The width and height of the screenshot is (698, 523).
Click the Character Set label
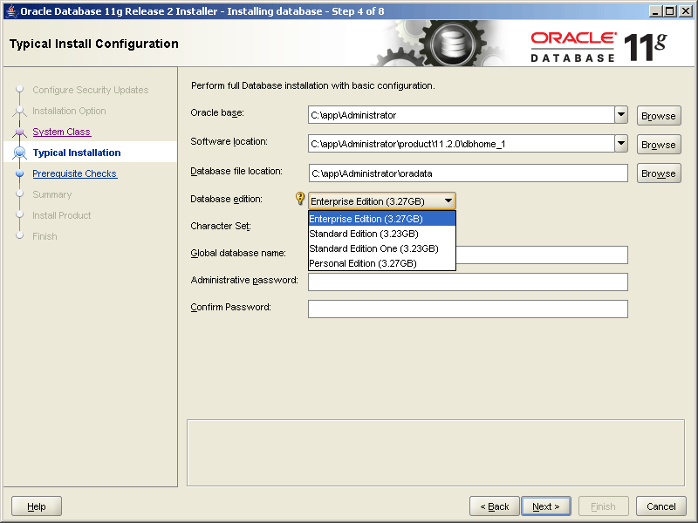221,226
